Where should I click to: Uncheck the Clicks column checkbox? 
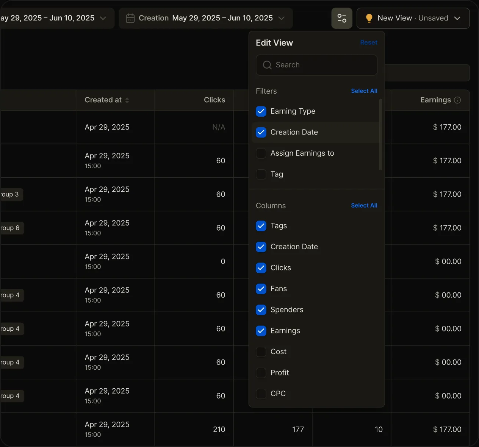point(261,268)
